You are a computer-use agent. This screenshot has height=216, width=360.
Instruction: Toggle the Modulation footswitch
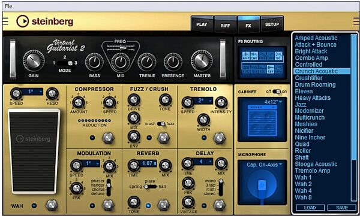108,205
